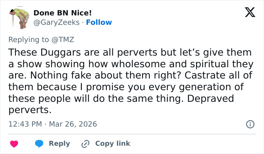The height and width of the screenshot is (154, 264).
Task: Open the Twitter info circle icon
Action: tap(250, 124)
